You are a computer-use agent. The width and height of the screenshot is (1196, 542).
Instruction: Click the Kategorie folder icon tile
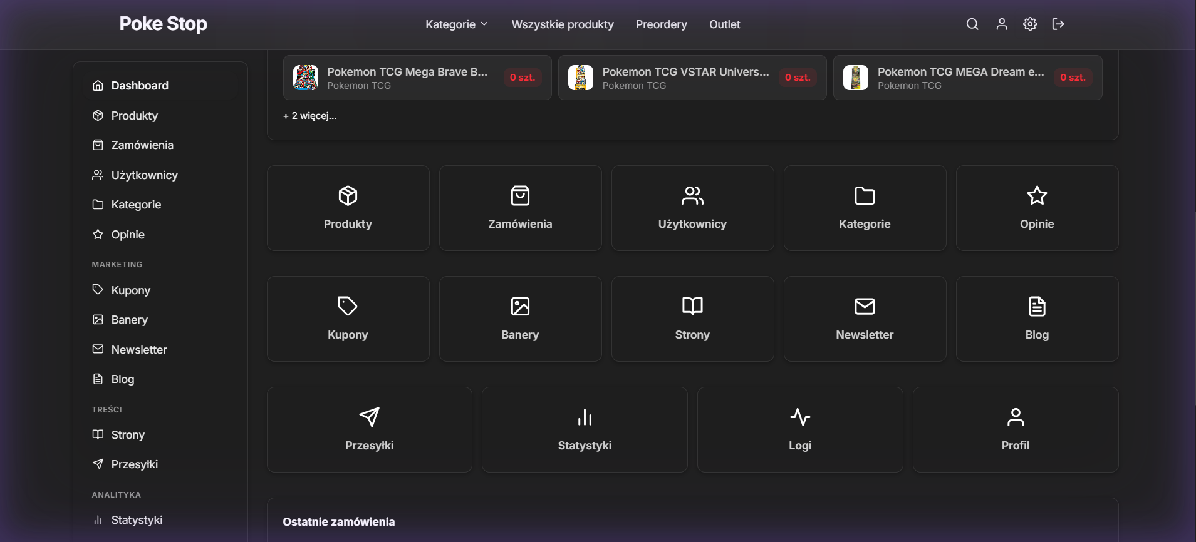(865, 208)
